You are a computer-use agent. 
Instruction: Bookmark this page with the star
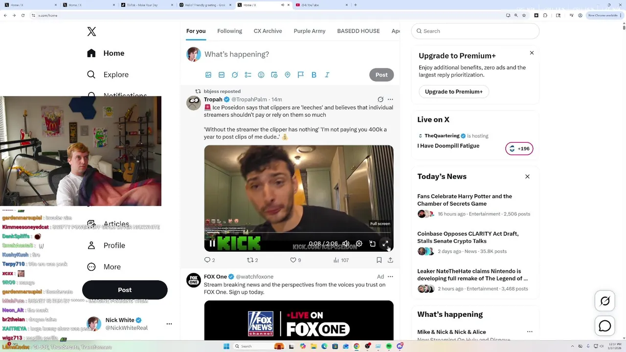[x=524, y=15]
